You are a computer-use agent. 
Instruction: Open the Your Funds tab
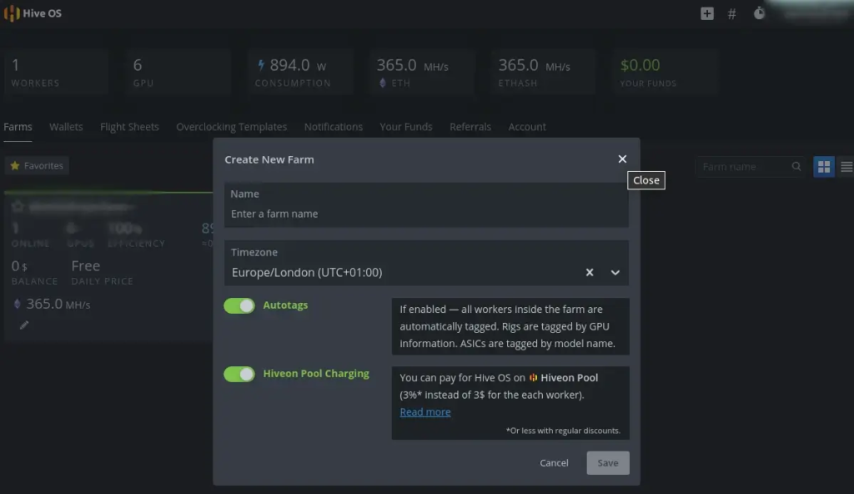pos(406,127)
